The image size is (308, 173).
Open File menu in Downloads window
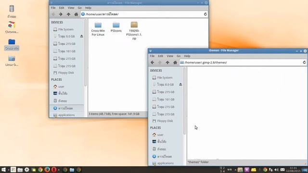coord(53,8)
